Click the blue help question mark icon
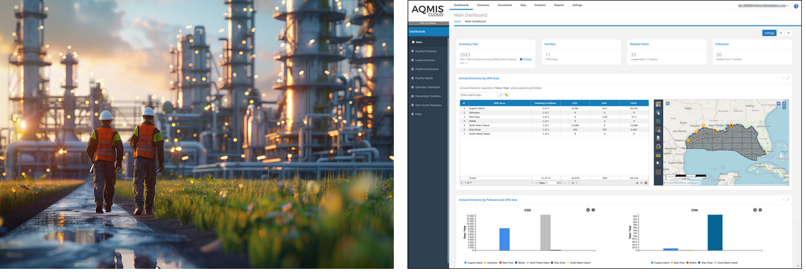The image size is (806, 277). [x=796, y=5]
